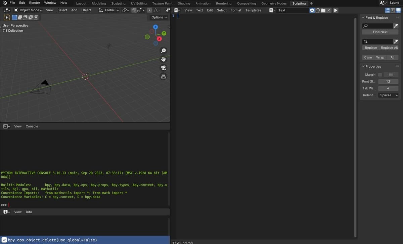This screenshot has height=244, width=403.
Task: Open the pivot point dropdown
Action: tap(126, 10)
